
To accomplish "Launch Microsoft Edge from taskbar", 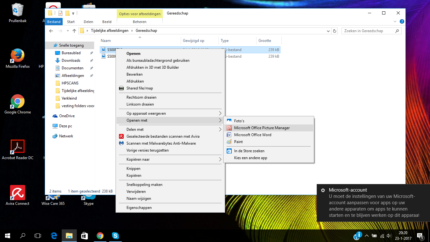I will (x=54, y=235).
